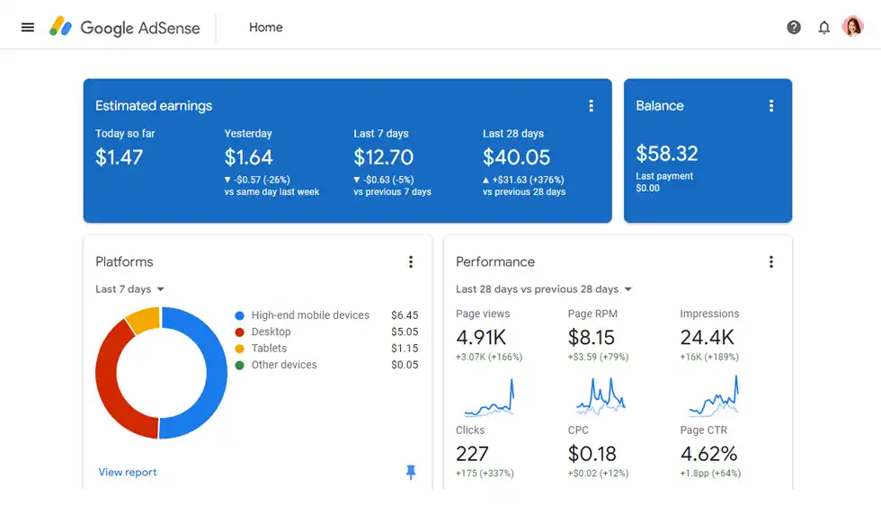881x523 pixels.
Task: Pin the Platforms card
Action: [411, 472]
